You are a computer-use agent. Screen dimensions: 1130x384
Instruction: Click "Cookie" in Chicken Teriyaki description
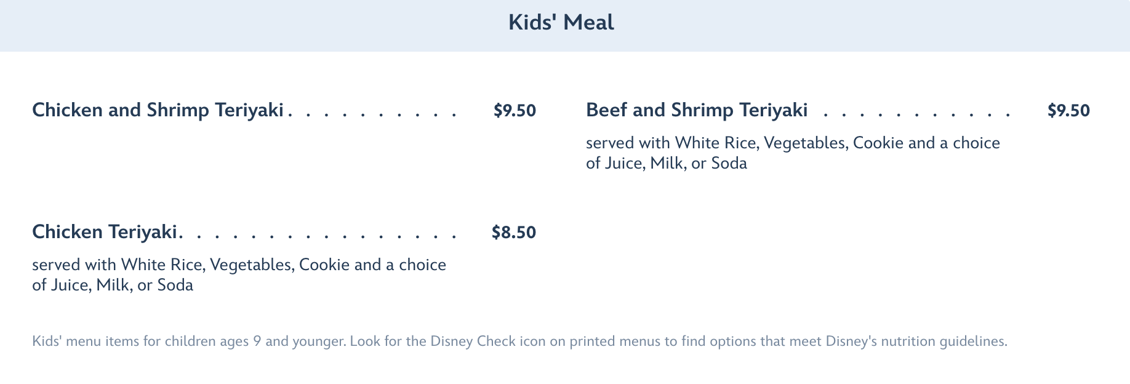click(x=324, y=265)
